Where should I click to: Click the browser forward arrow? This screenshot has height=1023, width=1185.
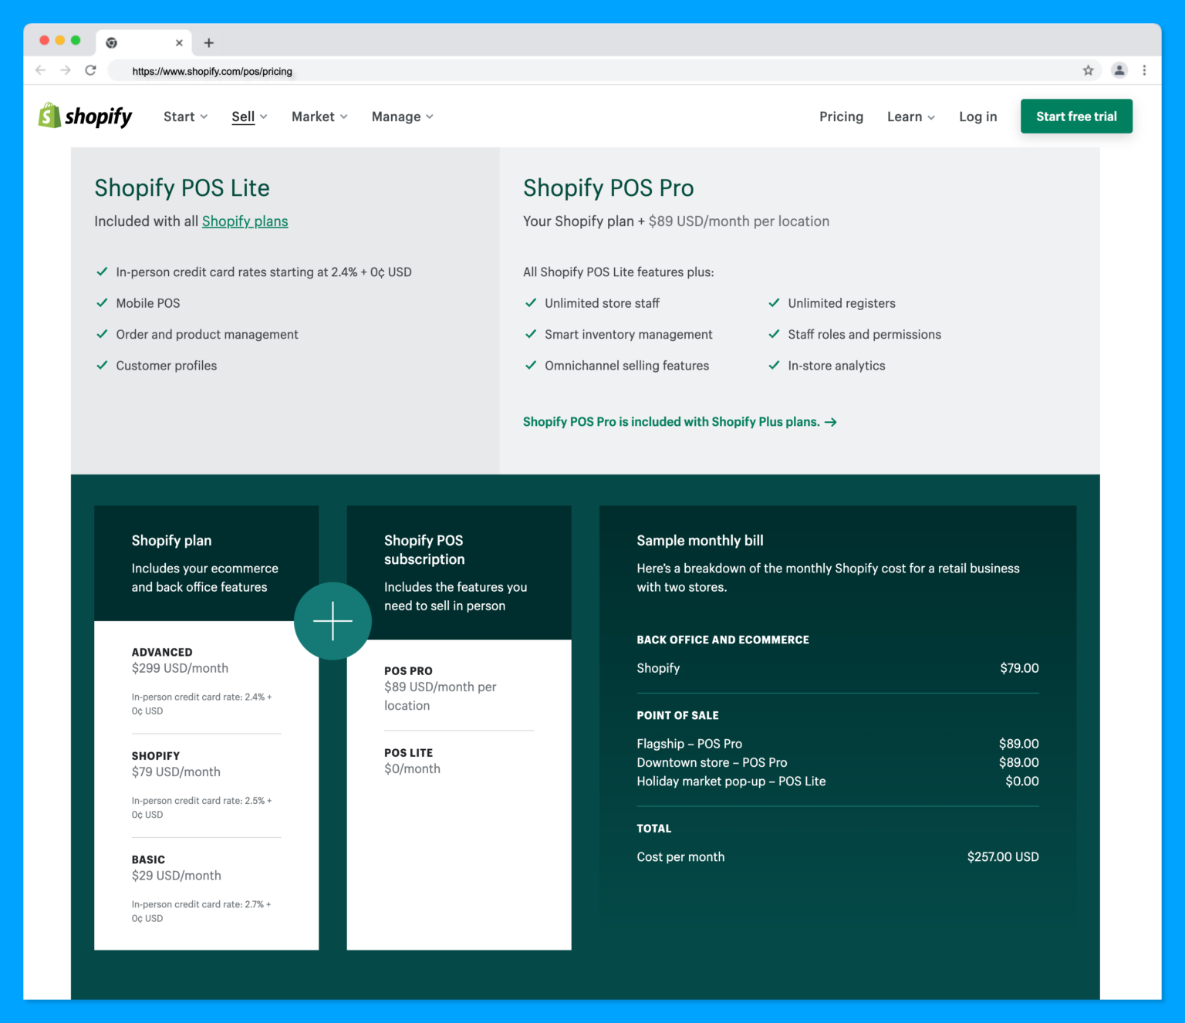66,70
